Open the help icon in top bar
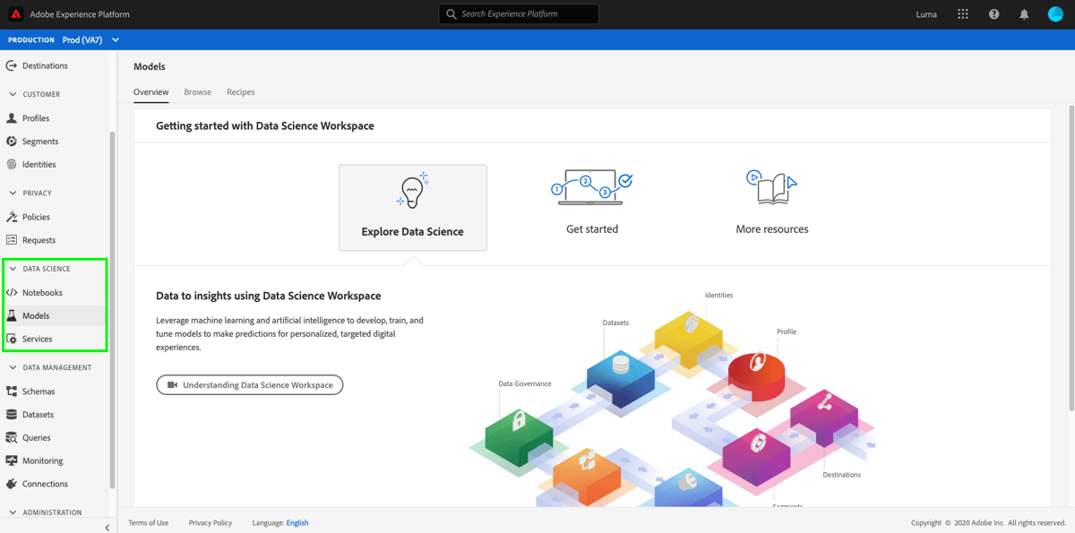The width and height of the screenshot is (1075, 533). (993, 13)
